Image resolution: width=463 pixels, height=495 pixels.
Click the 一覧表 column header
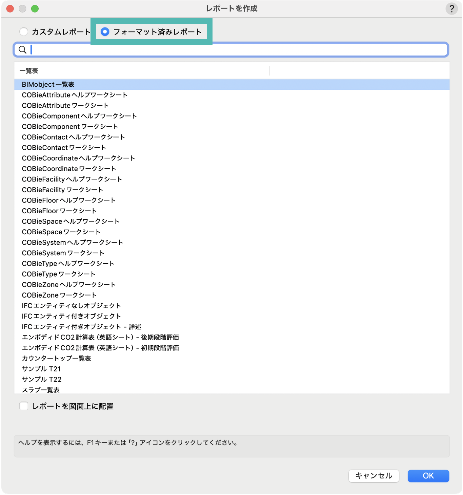click(29, 71)
